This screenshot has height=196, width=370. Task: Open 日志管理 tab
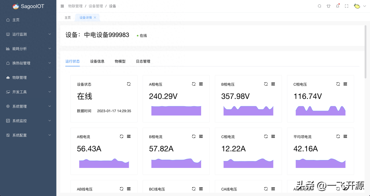143,61
